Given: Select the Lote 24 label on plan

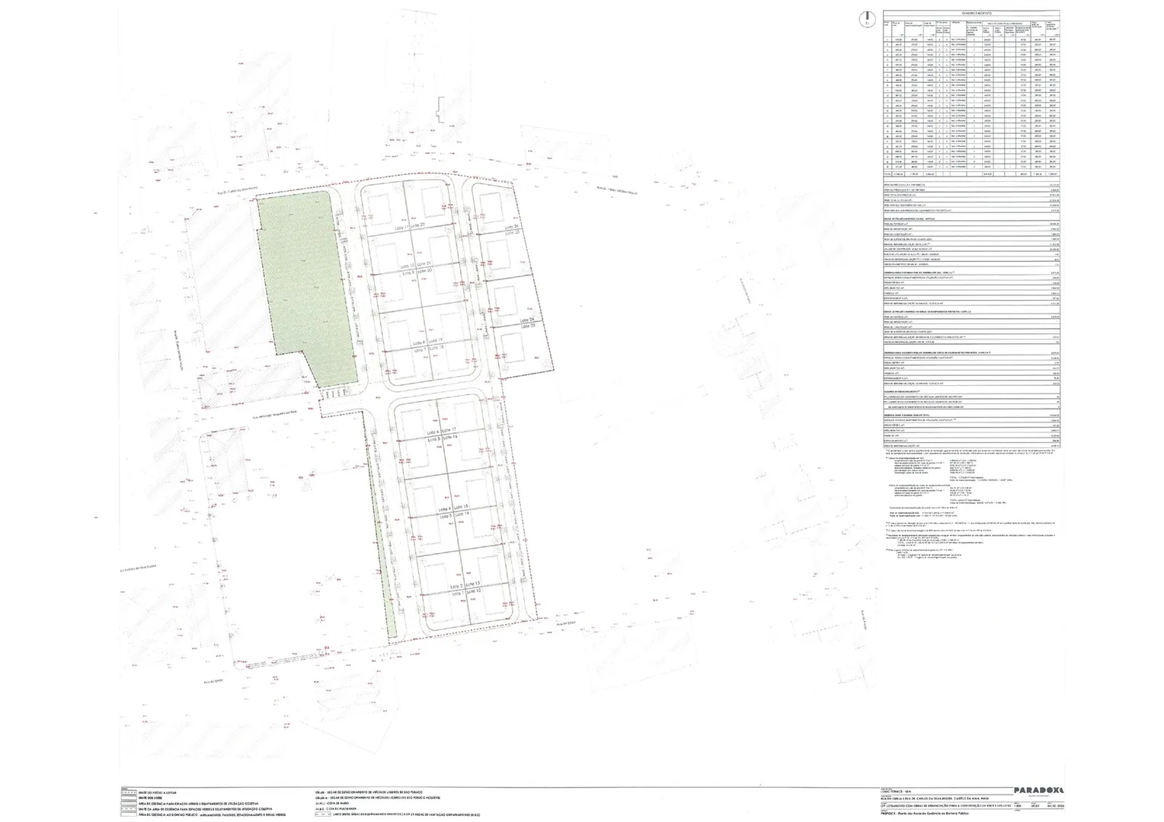Looking at the screenshot, I should [x=528, y=320].
